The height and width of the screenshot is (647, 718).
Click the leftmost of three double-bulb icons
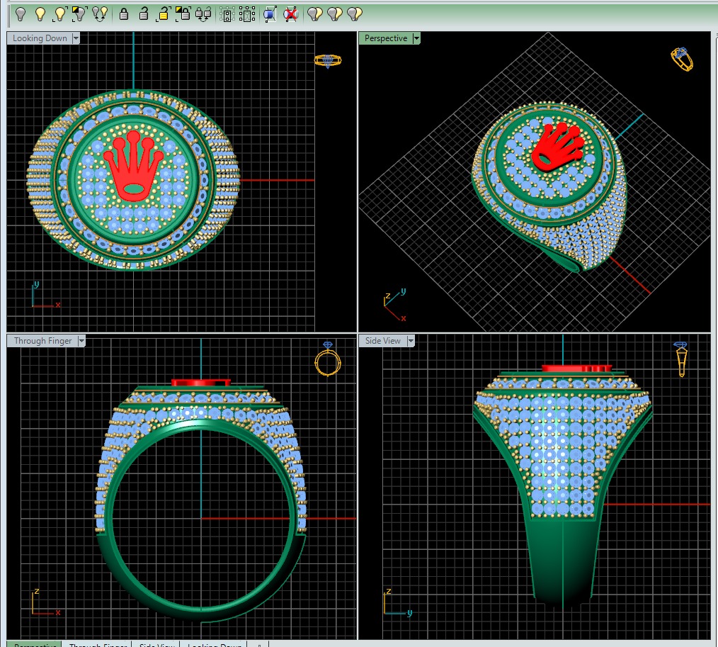(314, 14)
